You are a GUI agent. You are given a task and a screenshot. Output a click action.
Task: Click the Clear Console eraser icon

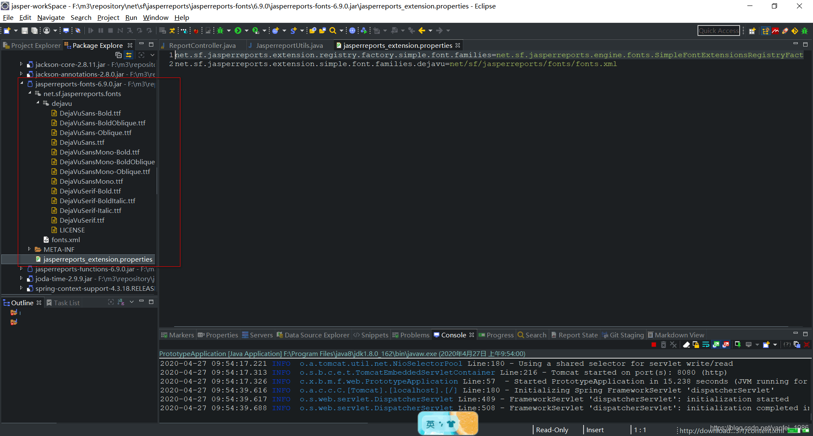686,345
